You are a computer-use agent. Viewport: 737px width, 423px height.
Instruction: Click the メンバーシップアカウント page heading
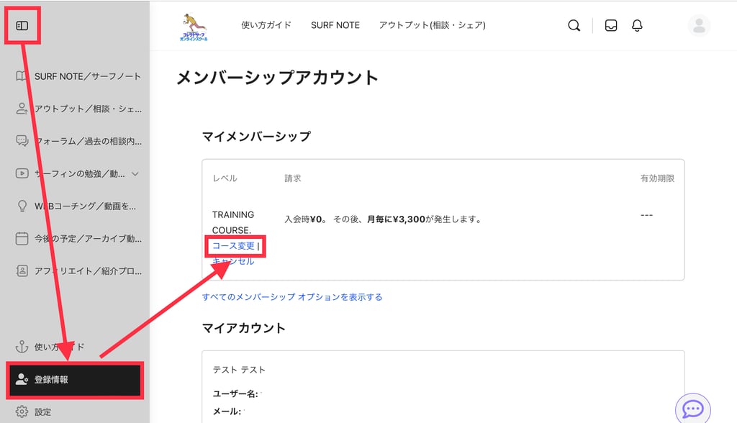pos(277,78)
